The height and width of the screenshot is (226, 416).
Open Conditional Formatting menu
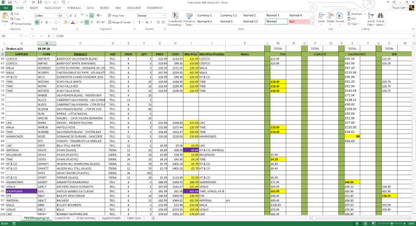[175, 19]
